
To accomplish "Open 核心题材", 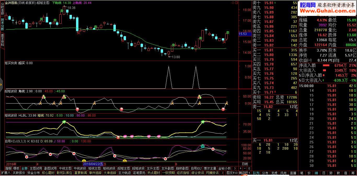I will [48, 173].
